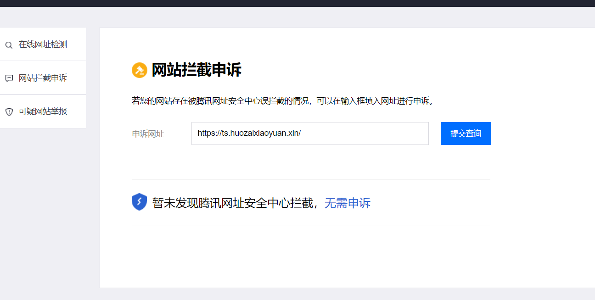The image size is (595, 300).
Task: Click the 网站拦截申诉 page heading text
Action: (196, 70)
